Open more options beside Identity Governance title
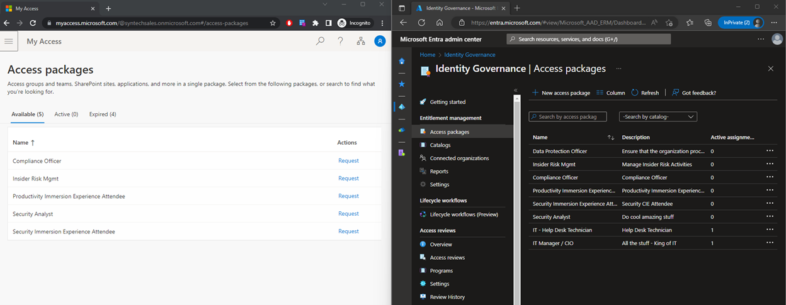The image size is (786, 305). tap(618, 69)
